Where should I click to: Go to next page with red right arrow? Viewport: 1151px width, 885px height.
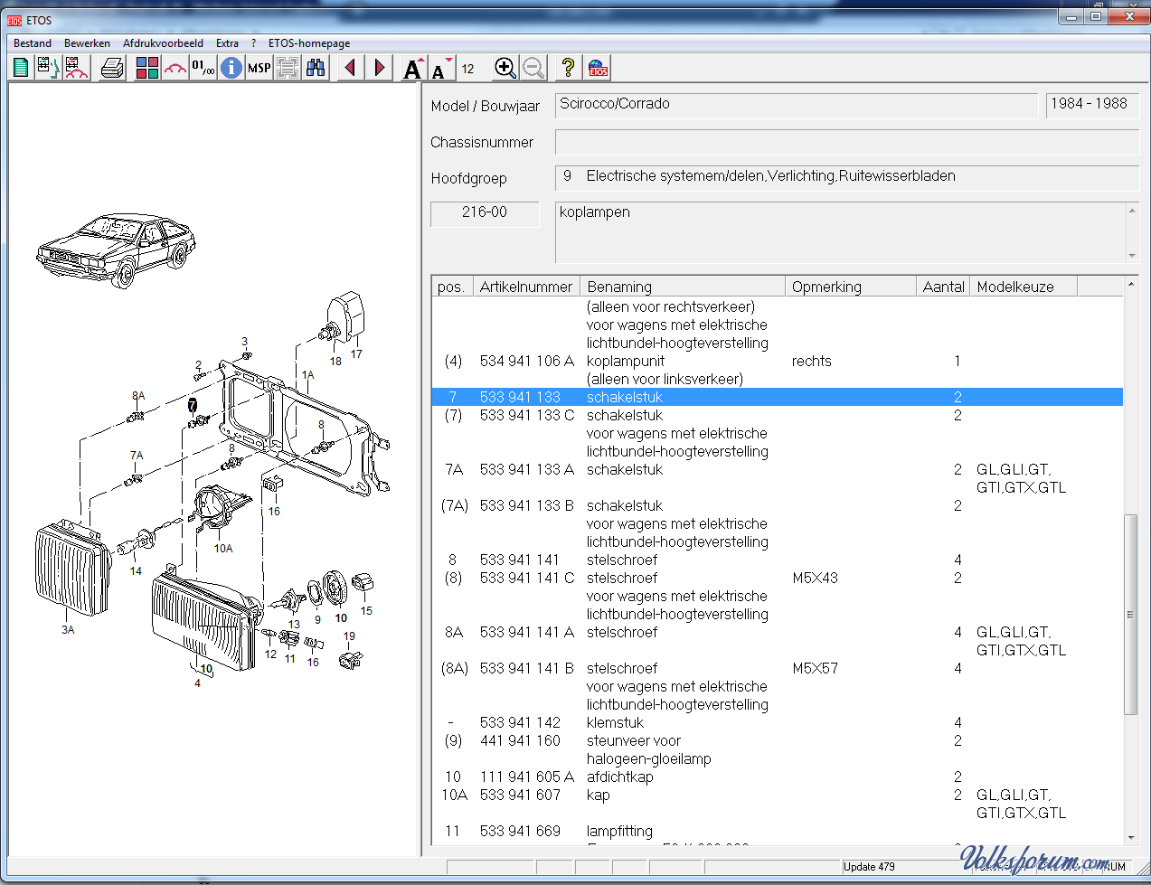point(380,68)
